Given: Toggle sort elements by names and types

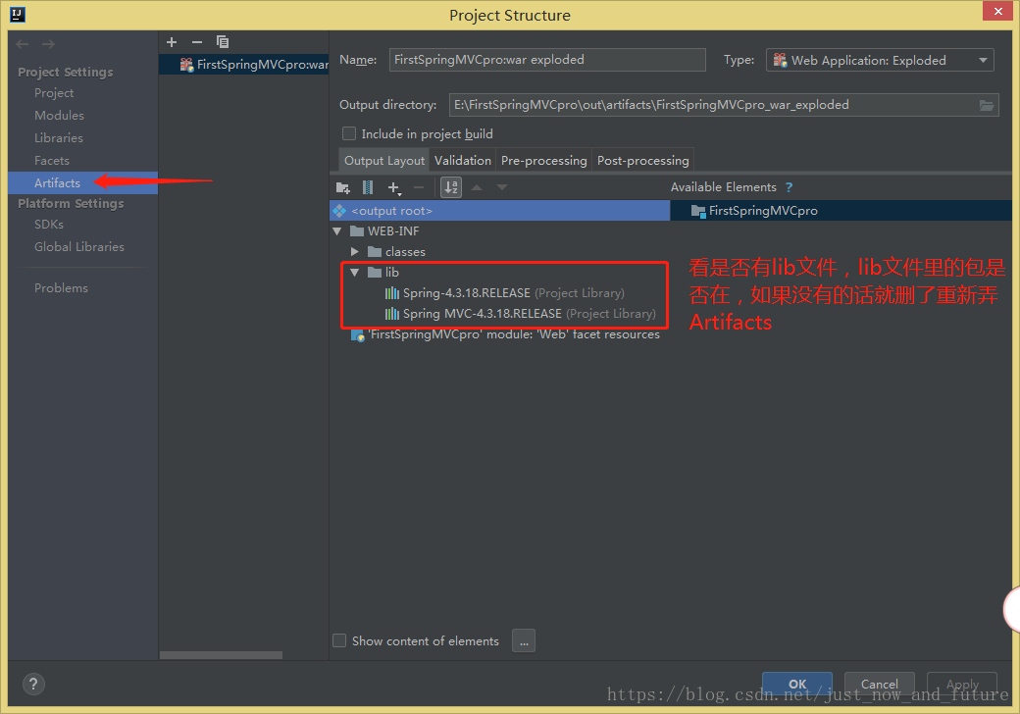Looking at the screenshot, I should [x=451, y=188].
